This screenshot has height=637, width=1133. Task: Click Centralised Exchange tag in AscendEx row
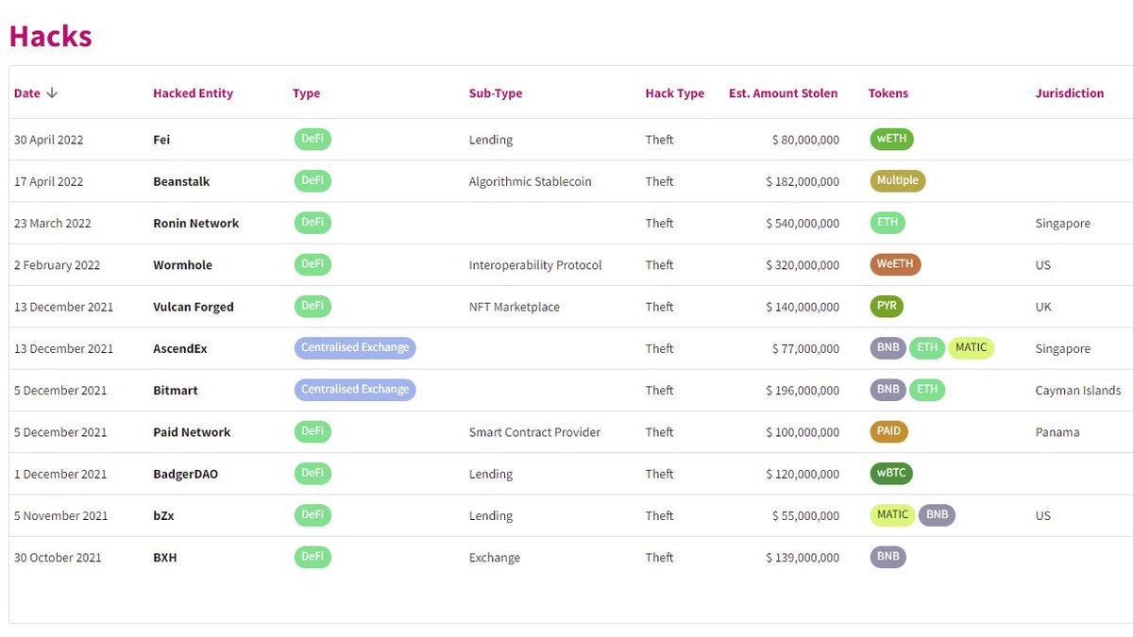point(355,347)
